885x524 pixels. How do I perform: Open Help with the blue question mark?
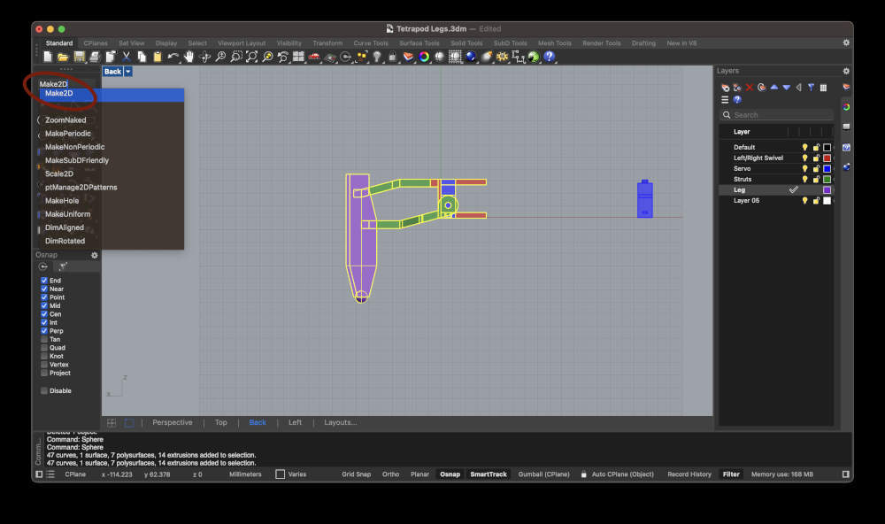(x=549, y=57)
